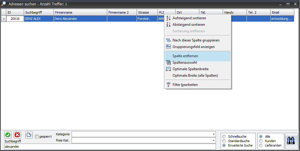Image resolution: width=300 pixels, height=151 pixels.
Task: Click the green checkmark confirm icon
Action: click(8, 135)
